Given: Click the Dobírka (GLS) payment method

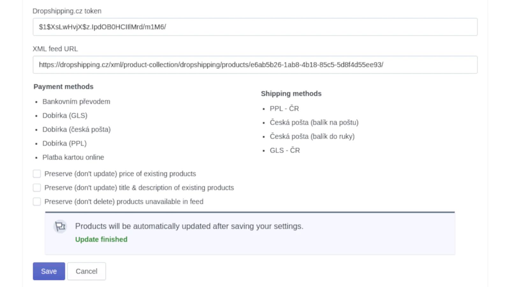Looking at the screenshot, I should [x=65, y=115].
